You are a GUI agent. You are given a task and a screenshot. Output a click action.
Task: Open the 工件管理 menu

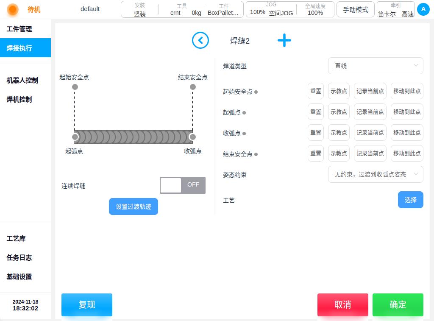(x=25, y=29)
